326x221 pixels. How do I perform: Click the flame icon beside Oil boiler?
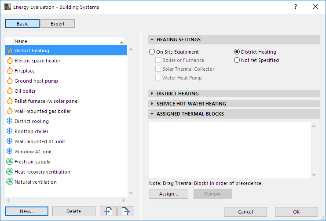click(x=10, y=91)
